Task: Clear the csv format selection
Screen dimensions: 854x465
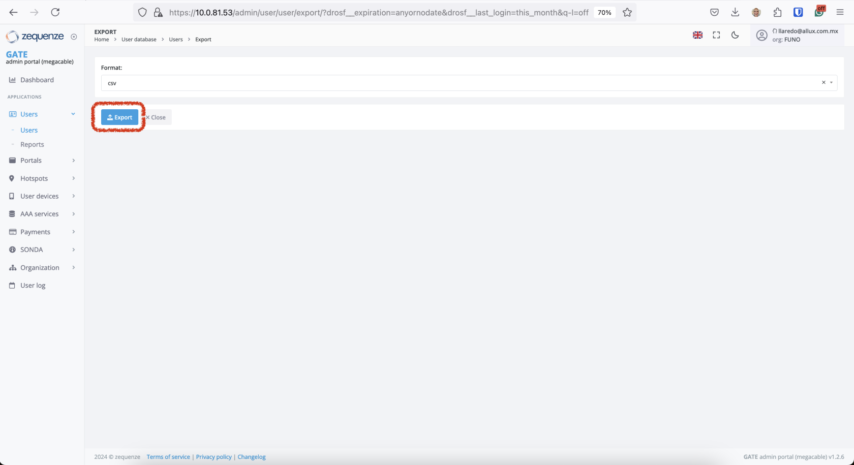Action: click(823, 83)
